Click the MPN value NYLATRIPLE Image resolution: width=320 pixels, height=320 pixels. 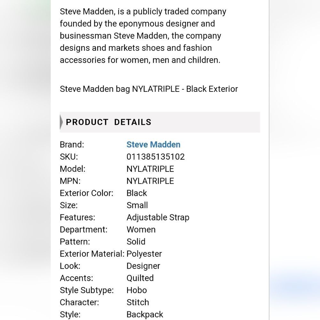point(150,181)
